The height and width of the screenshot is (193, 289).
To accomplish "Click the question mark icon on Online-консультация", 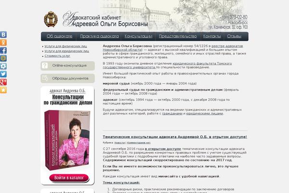I will [x=45, y=66].
